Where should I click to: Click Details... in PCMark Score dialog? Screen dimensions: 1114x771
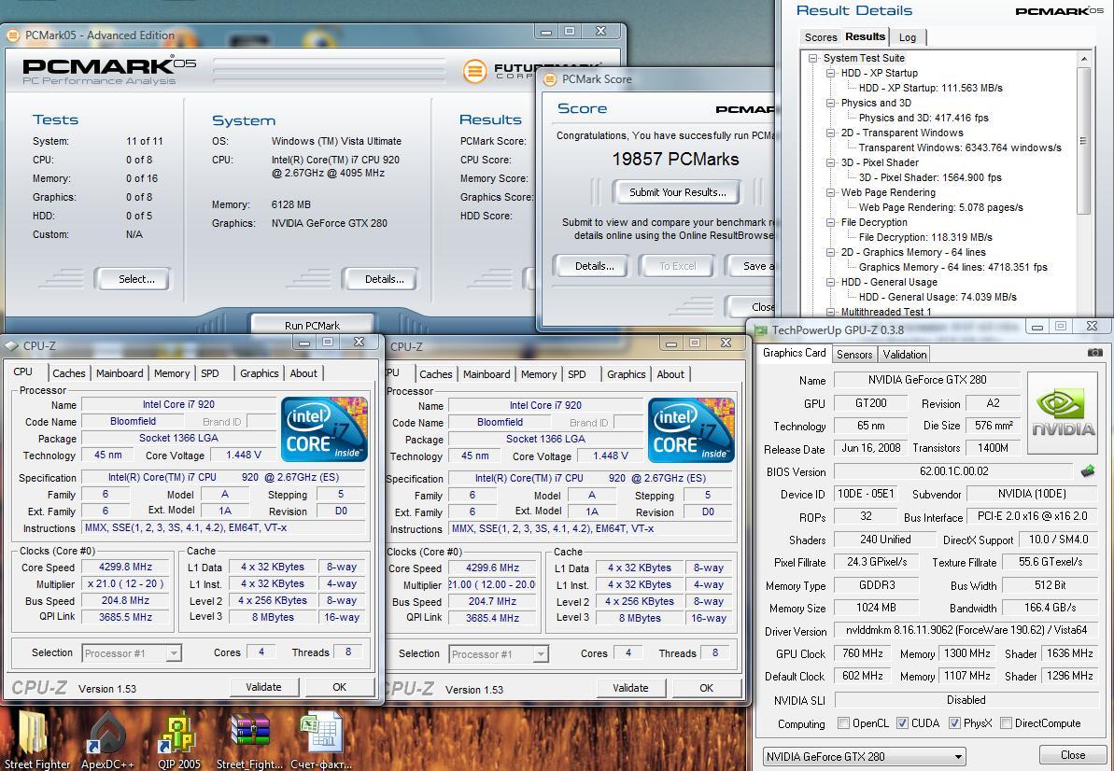click(593, 266)
